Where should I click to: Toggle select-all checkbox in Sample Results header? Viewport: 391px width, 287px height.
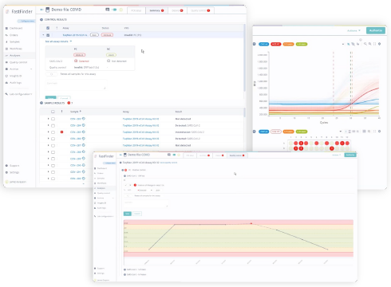tap(53, 112)
